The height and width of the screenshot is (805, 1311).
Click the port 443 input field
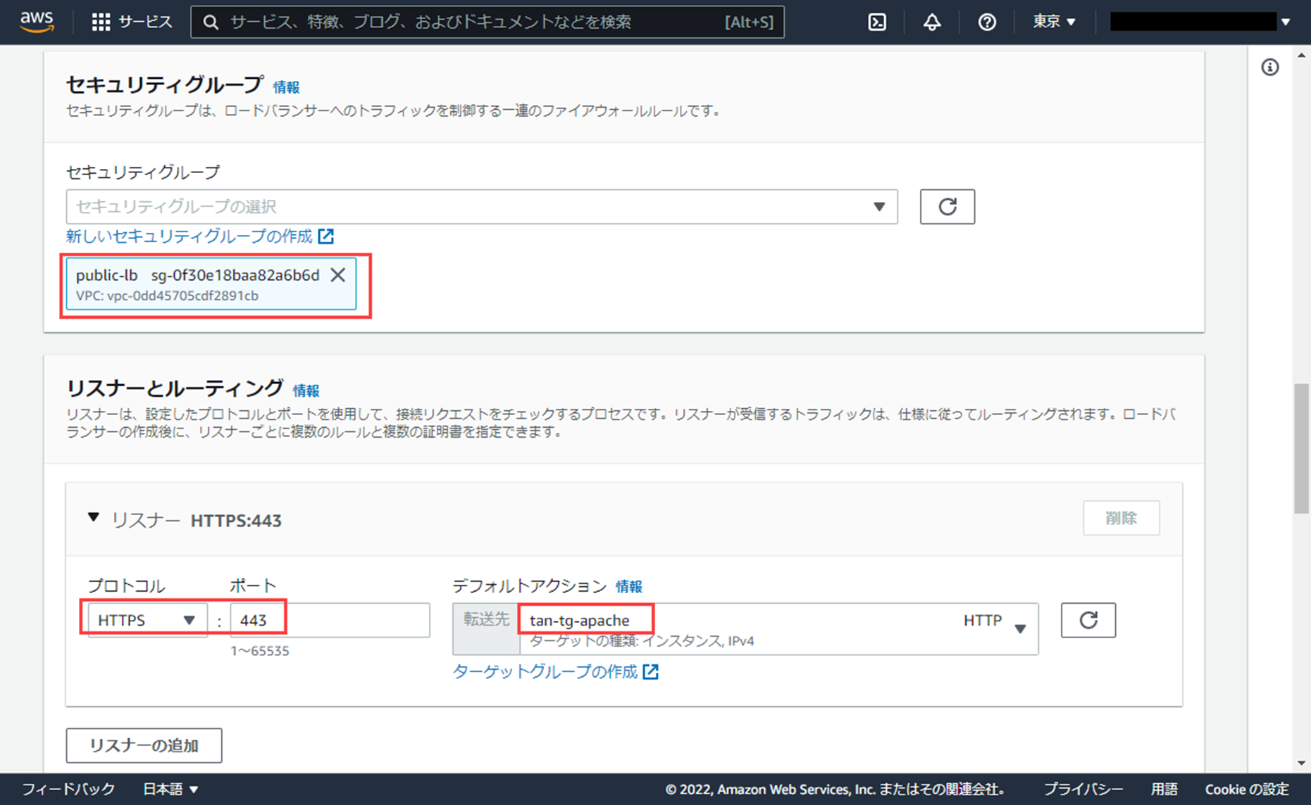point(330,620)
